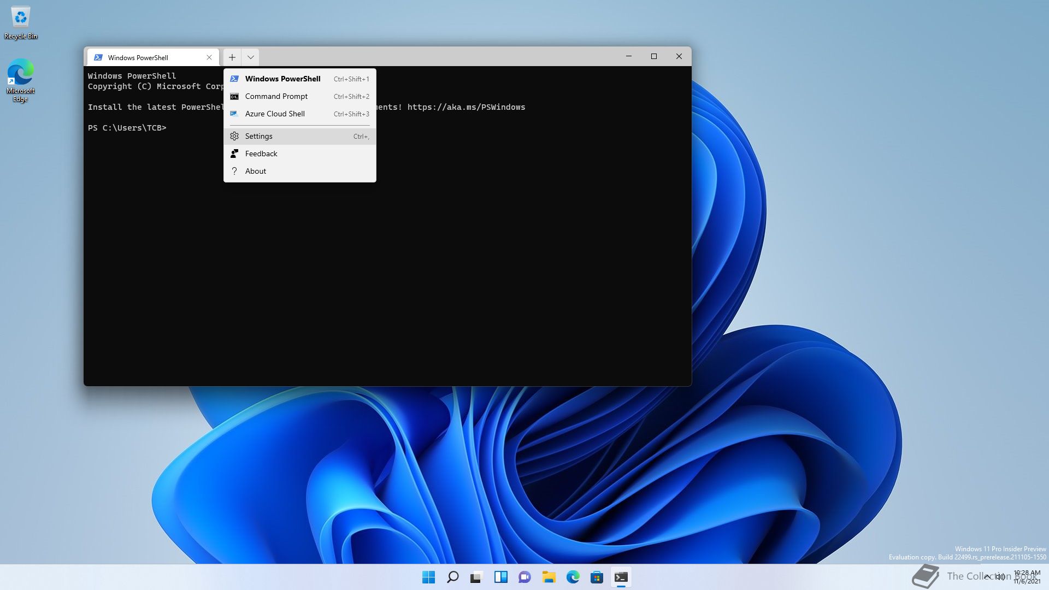Open a new Windows PowerShell profile
This screenshot has width=1049, height=590.
299,79
